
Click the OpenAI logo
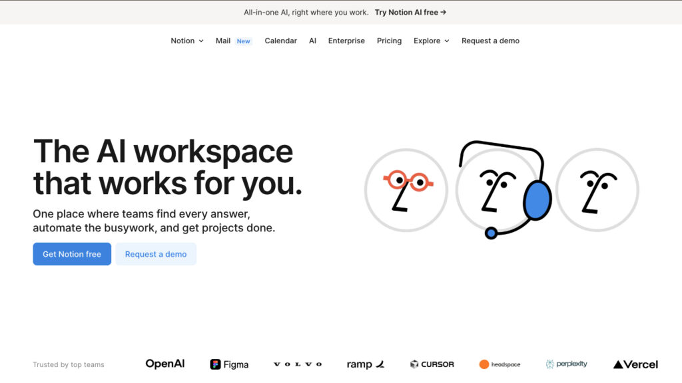pos(165,364)
